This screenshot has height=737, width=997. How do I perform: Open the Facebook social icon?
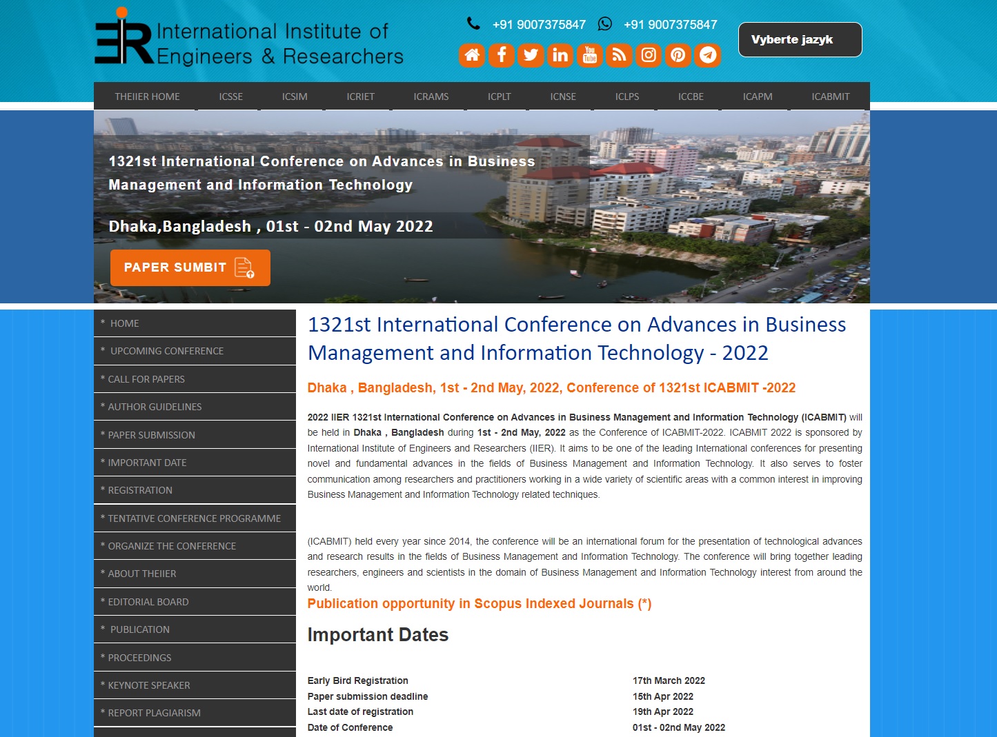(x=501, y=55)
